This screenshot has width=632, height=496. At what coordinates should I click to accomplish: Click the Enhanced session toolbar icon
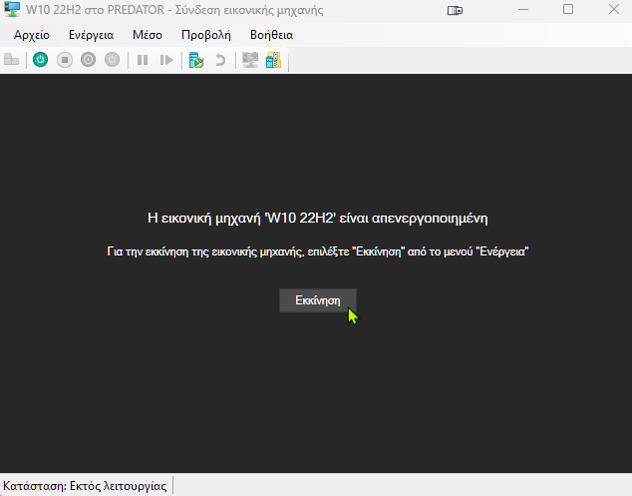(x=250, y=60)
